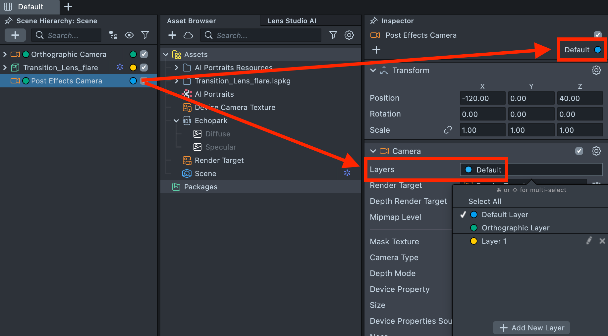The image size is (608, 336).
Task: Toggle the hierarchy visibility eye icon
Action: 129,35
